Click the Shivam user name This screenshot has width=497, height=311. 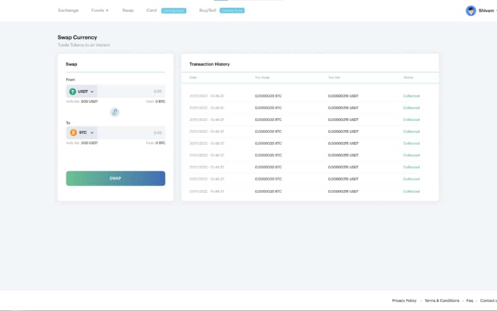[x=486, y=10]
